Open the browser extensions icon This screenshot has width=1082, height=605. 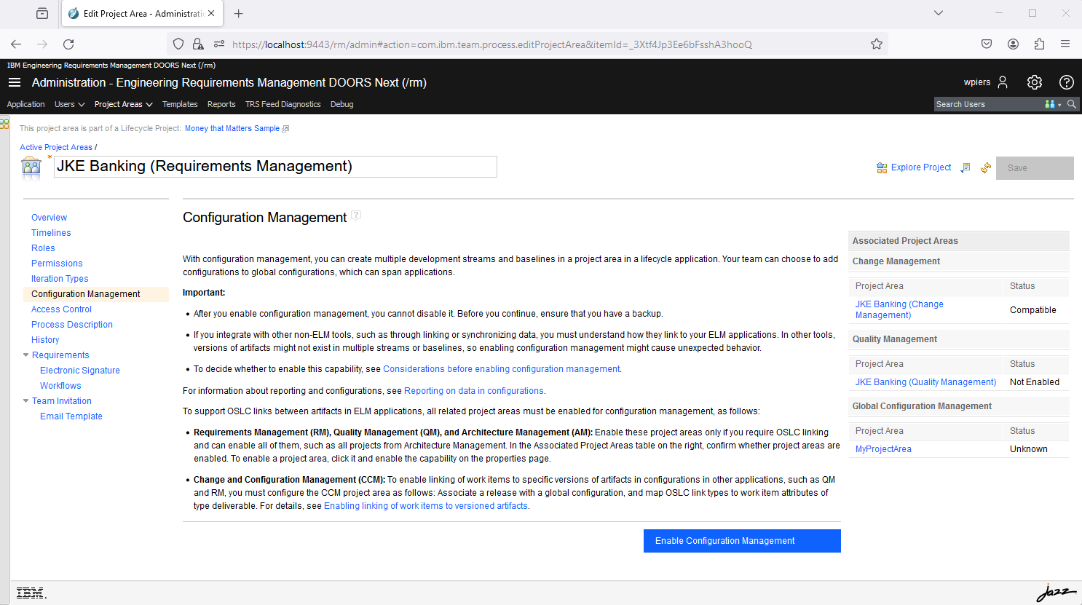(x=1039, y=44)
